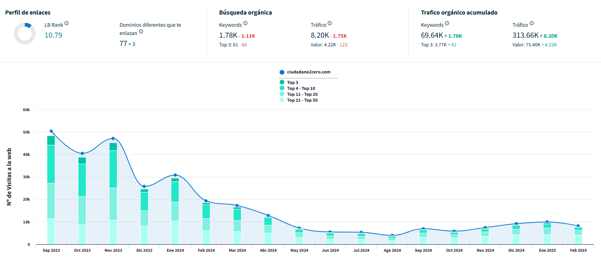This screenshot has height=258, width=601.
Task: Click the organic traffic value 8.20K
Action: click(319, 35)
